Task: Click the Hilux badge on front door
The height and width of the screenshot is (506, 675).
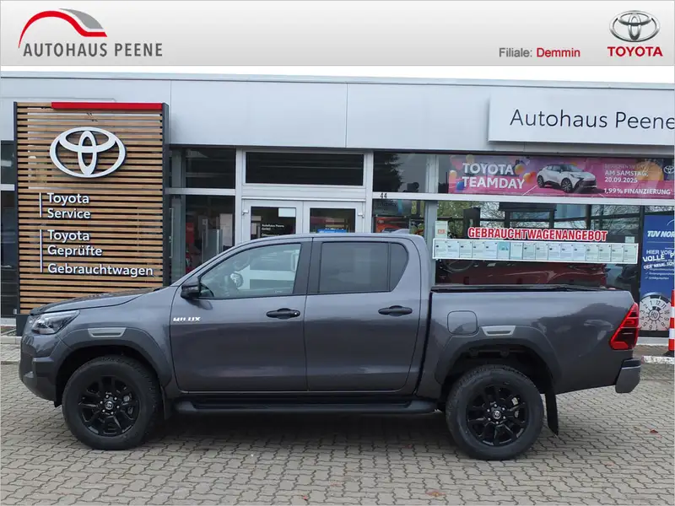Action: tap(186, 320)
